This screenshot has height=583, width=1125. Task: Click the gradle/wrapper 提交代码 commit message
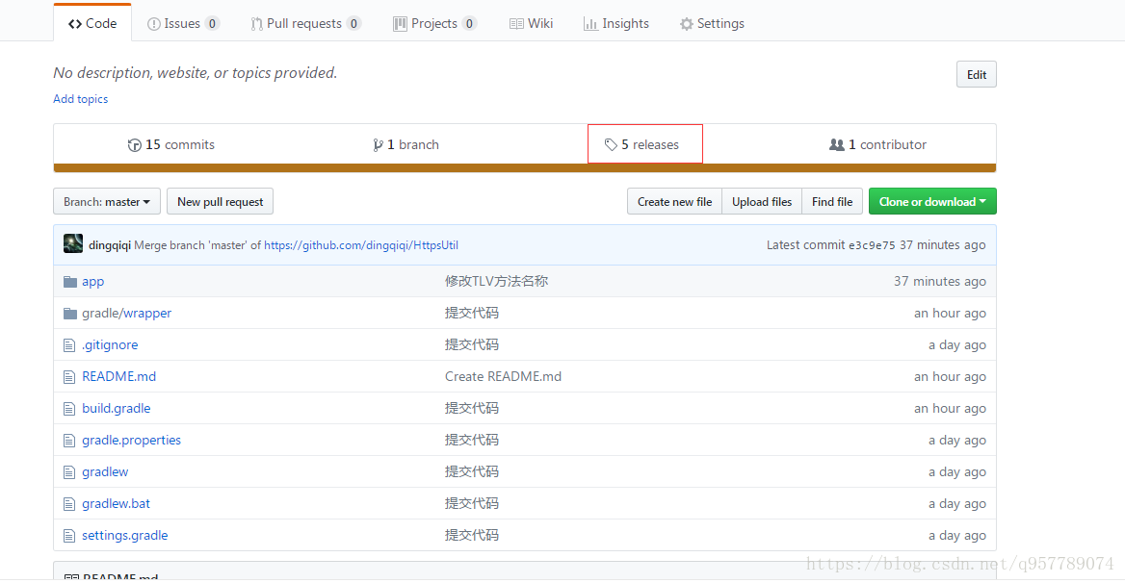(x=471, y=313)
